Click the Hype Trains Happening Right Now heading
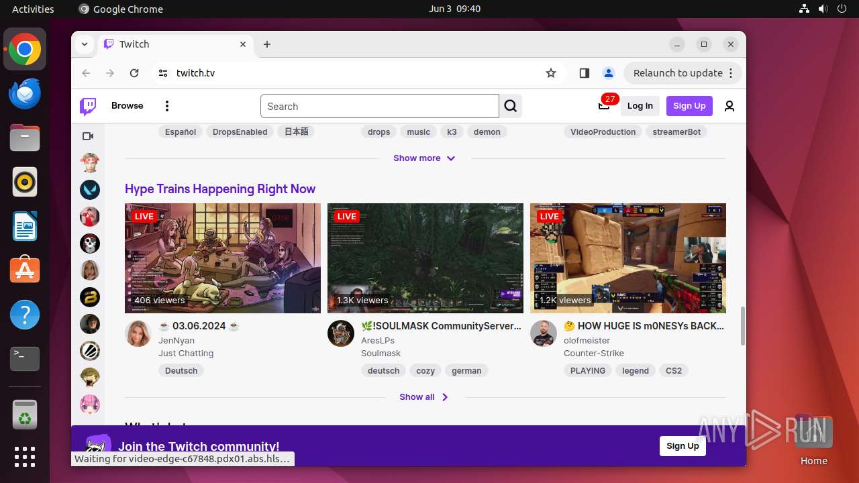Viewport: 859px width, 483px height. coord(220,189)
